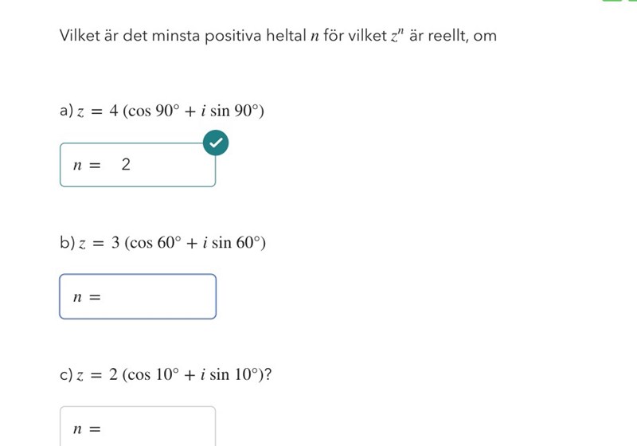The image size is (637, 446).
Task: Focus the answer field for part a
Action: click(x=159, y=165)
